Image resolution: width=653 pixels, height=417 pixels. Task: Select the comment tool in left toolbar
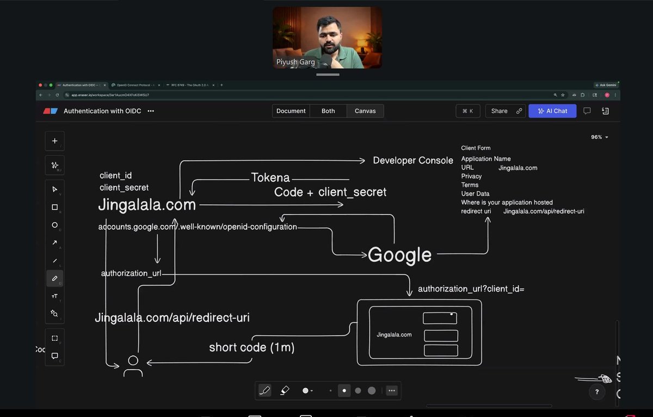pos(54,356)
